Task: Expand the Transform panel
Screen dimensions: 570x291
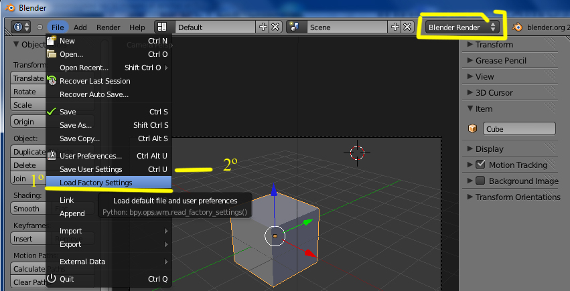Action: [470, 45]
